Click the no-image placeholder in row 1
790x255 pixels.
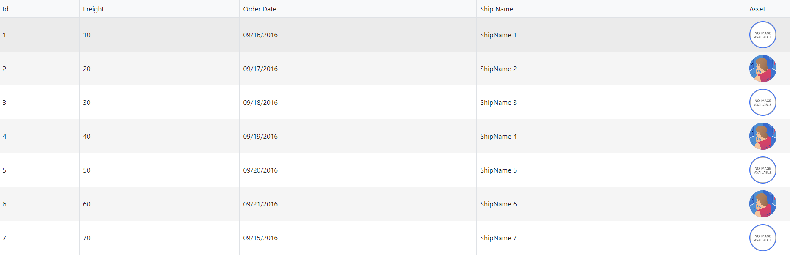pyautogui.click(x=762, y=35)
